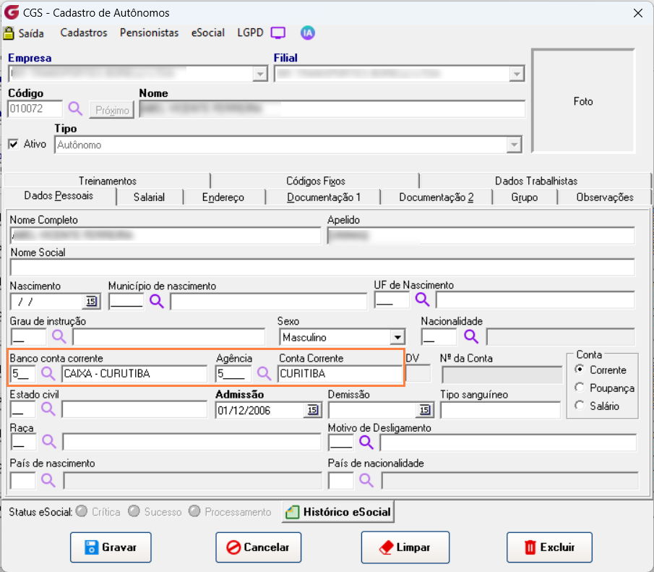The height and width of the screenshot is (572, 654).
Task: Open Histórico eSocial
Action: [x=338, y=512]
